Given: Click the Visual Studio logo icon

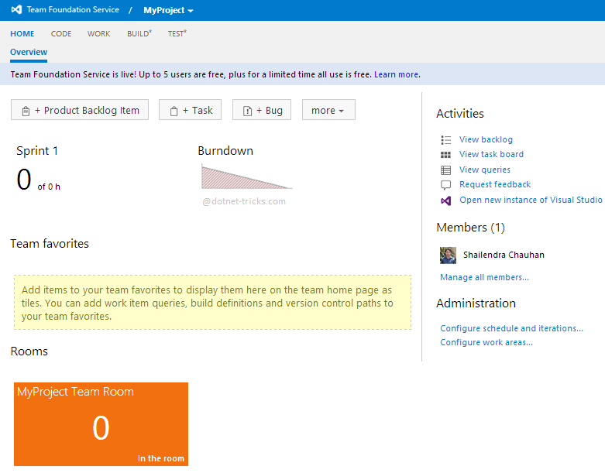Looking at the screenshot, I should point(15,10).
